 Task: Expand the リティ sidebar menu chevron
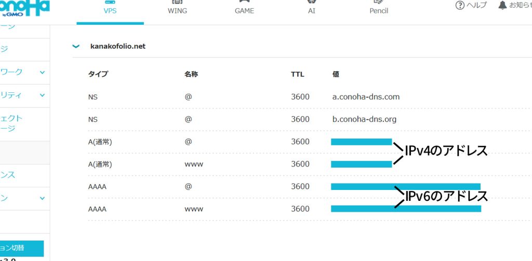click(42, 95)
